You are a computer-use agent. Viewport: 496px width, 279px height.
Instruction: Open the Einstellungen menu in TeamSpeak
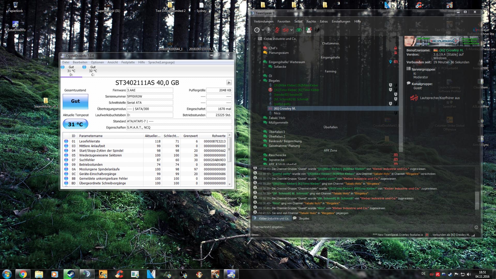pos(341,21)
